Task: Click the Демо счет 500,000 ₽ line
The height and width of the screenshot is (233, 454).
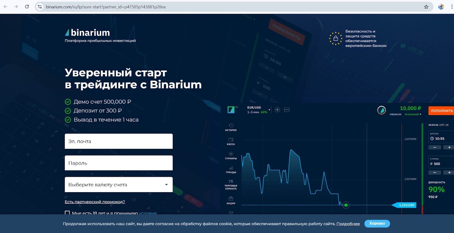Action: (98, 101)
